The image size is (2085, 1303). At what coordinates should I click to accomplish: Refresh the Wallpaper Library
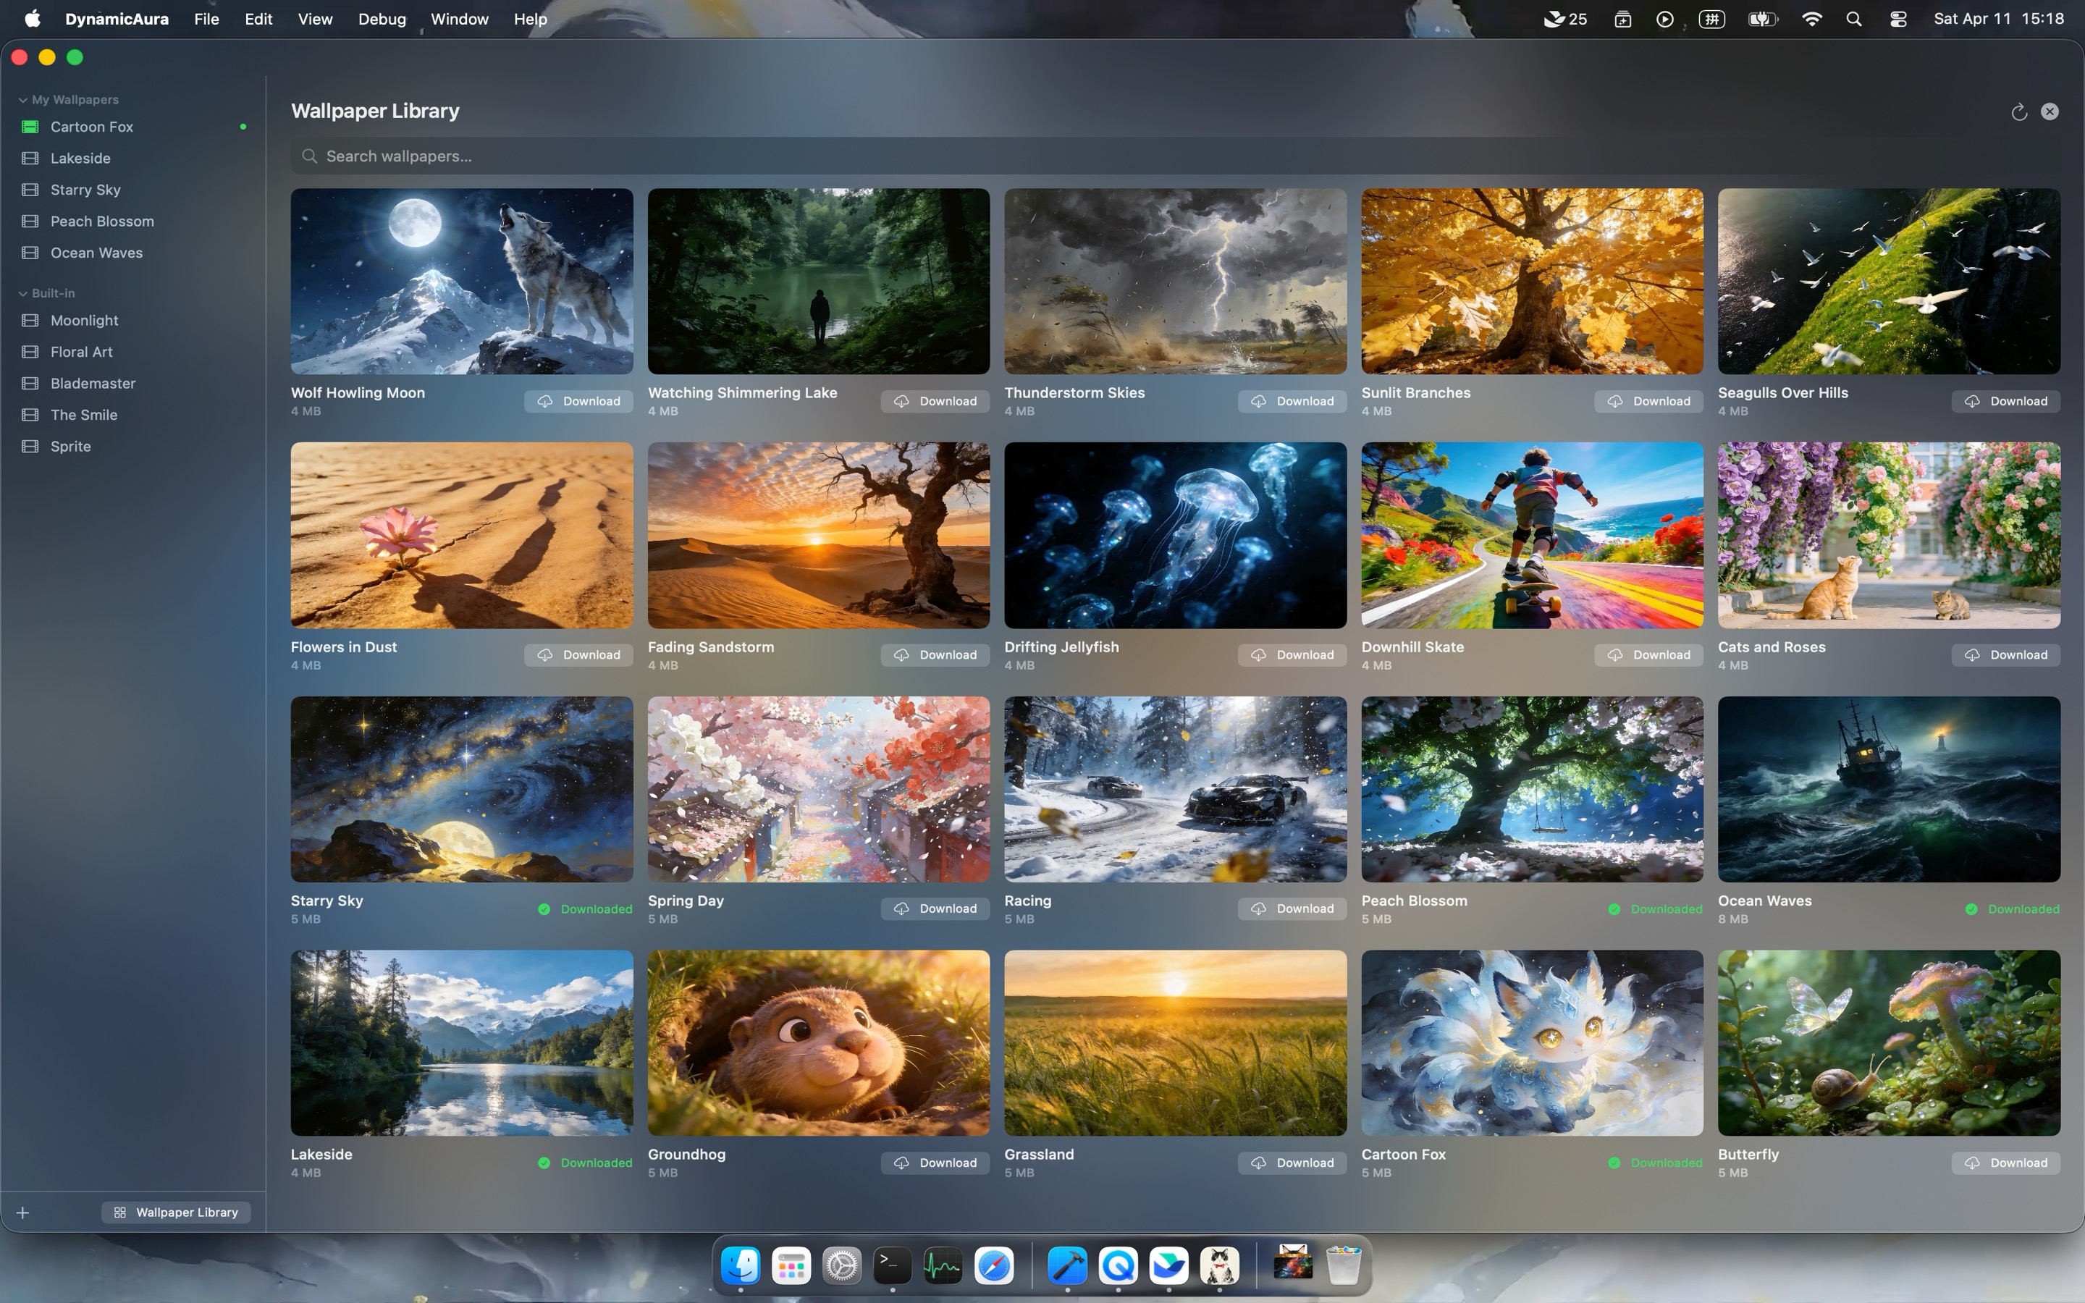(2018, 111)
